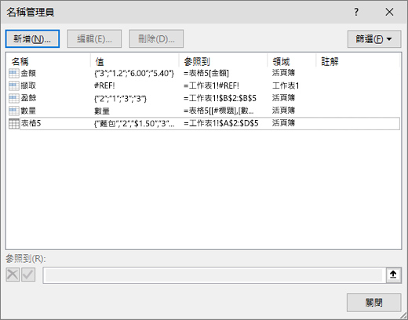Click reference =工作表1!#REF!
Image resolution: width=408 pixels, height=320 pixels.
211,85
